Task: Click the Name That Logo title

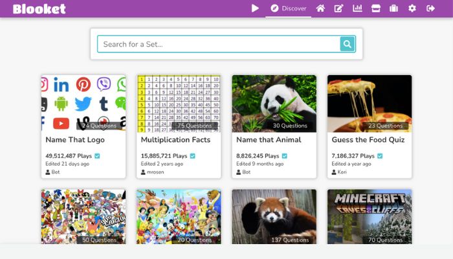Action: 75,140
